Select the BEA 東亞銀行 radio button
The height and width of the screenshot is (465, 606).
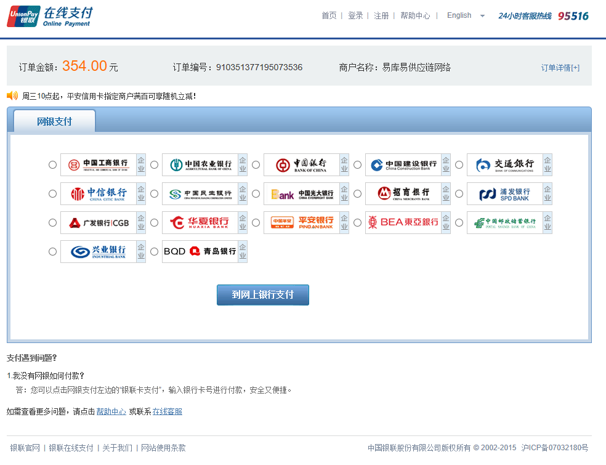click(x=357, y=222)
